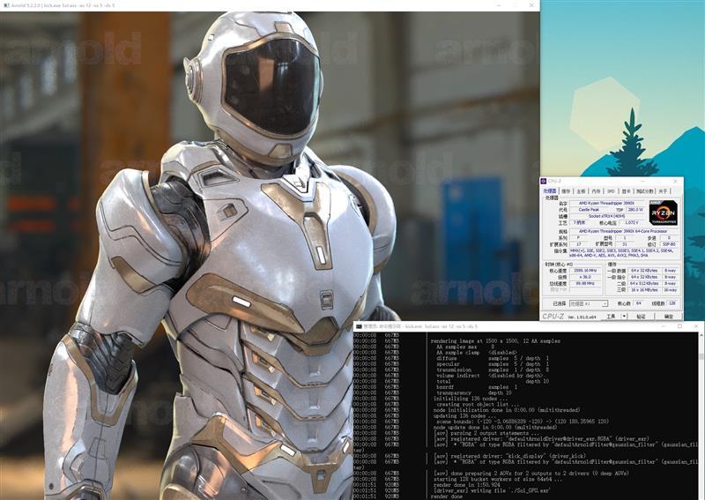This screenshot has height=500, width=705.
Task: Click the 确定 button in CPU-Z
Action: pos(669,317)
